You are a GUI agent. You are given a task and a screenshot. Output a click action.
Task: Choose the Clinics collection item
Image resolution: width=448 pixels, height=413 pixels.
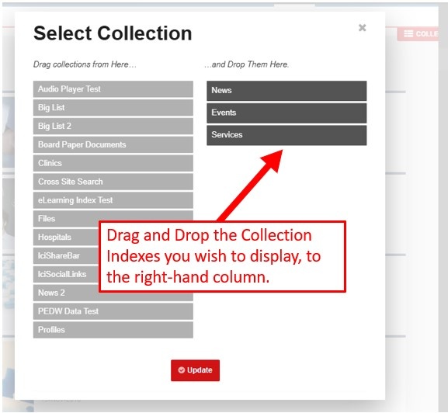[113, 163]
